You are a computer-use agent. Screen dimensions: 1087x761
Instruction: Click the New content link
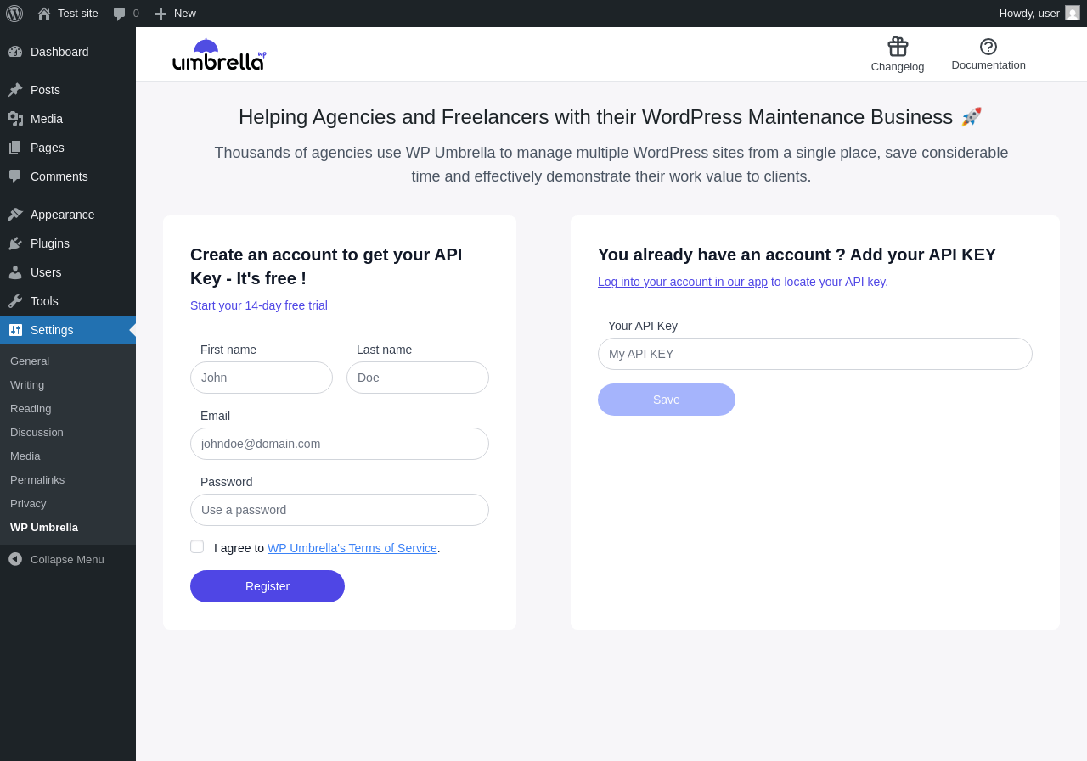(x=175, y=14)
